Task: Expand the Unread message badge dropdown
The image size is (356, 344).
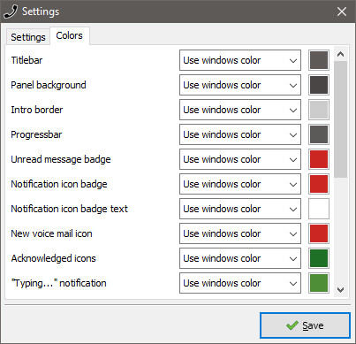Action: click(240, 159)
